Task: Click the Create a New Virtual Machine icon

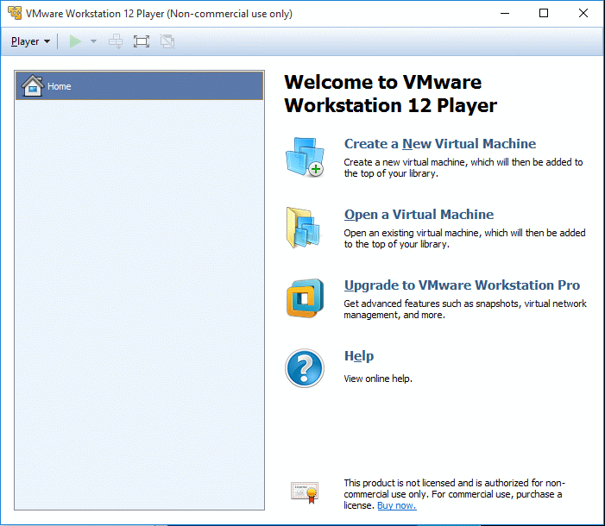Action: (304, 157)
